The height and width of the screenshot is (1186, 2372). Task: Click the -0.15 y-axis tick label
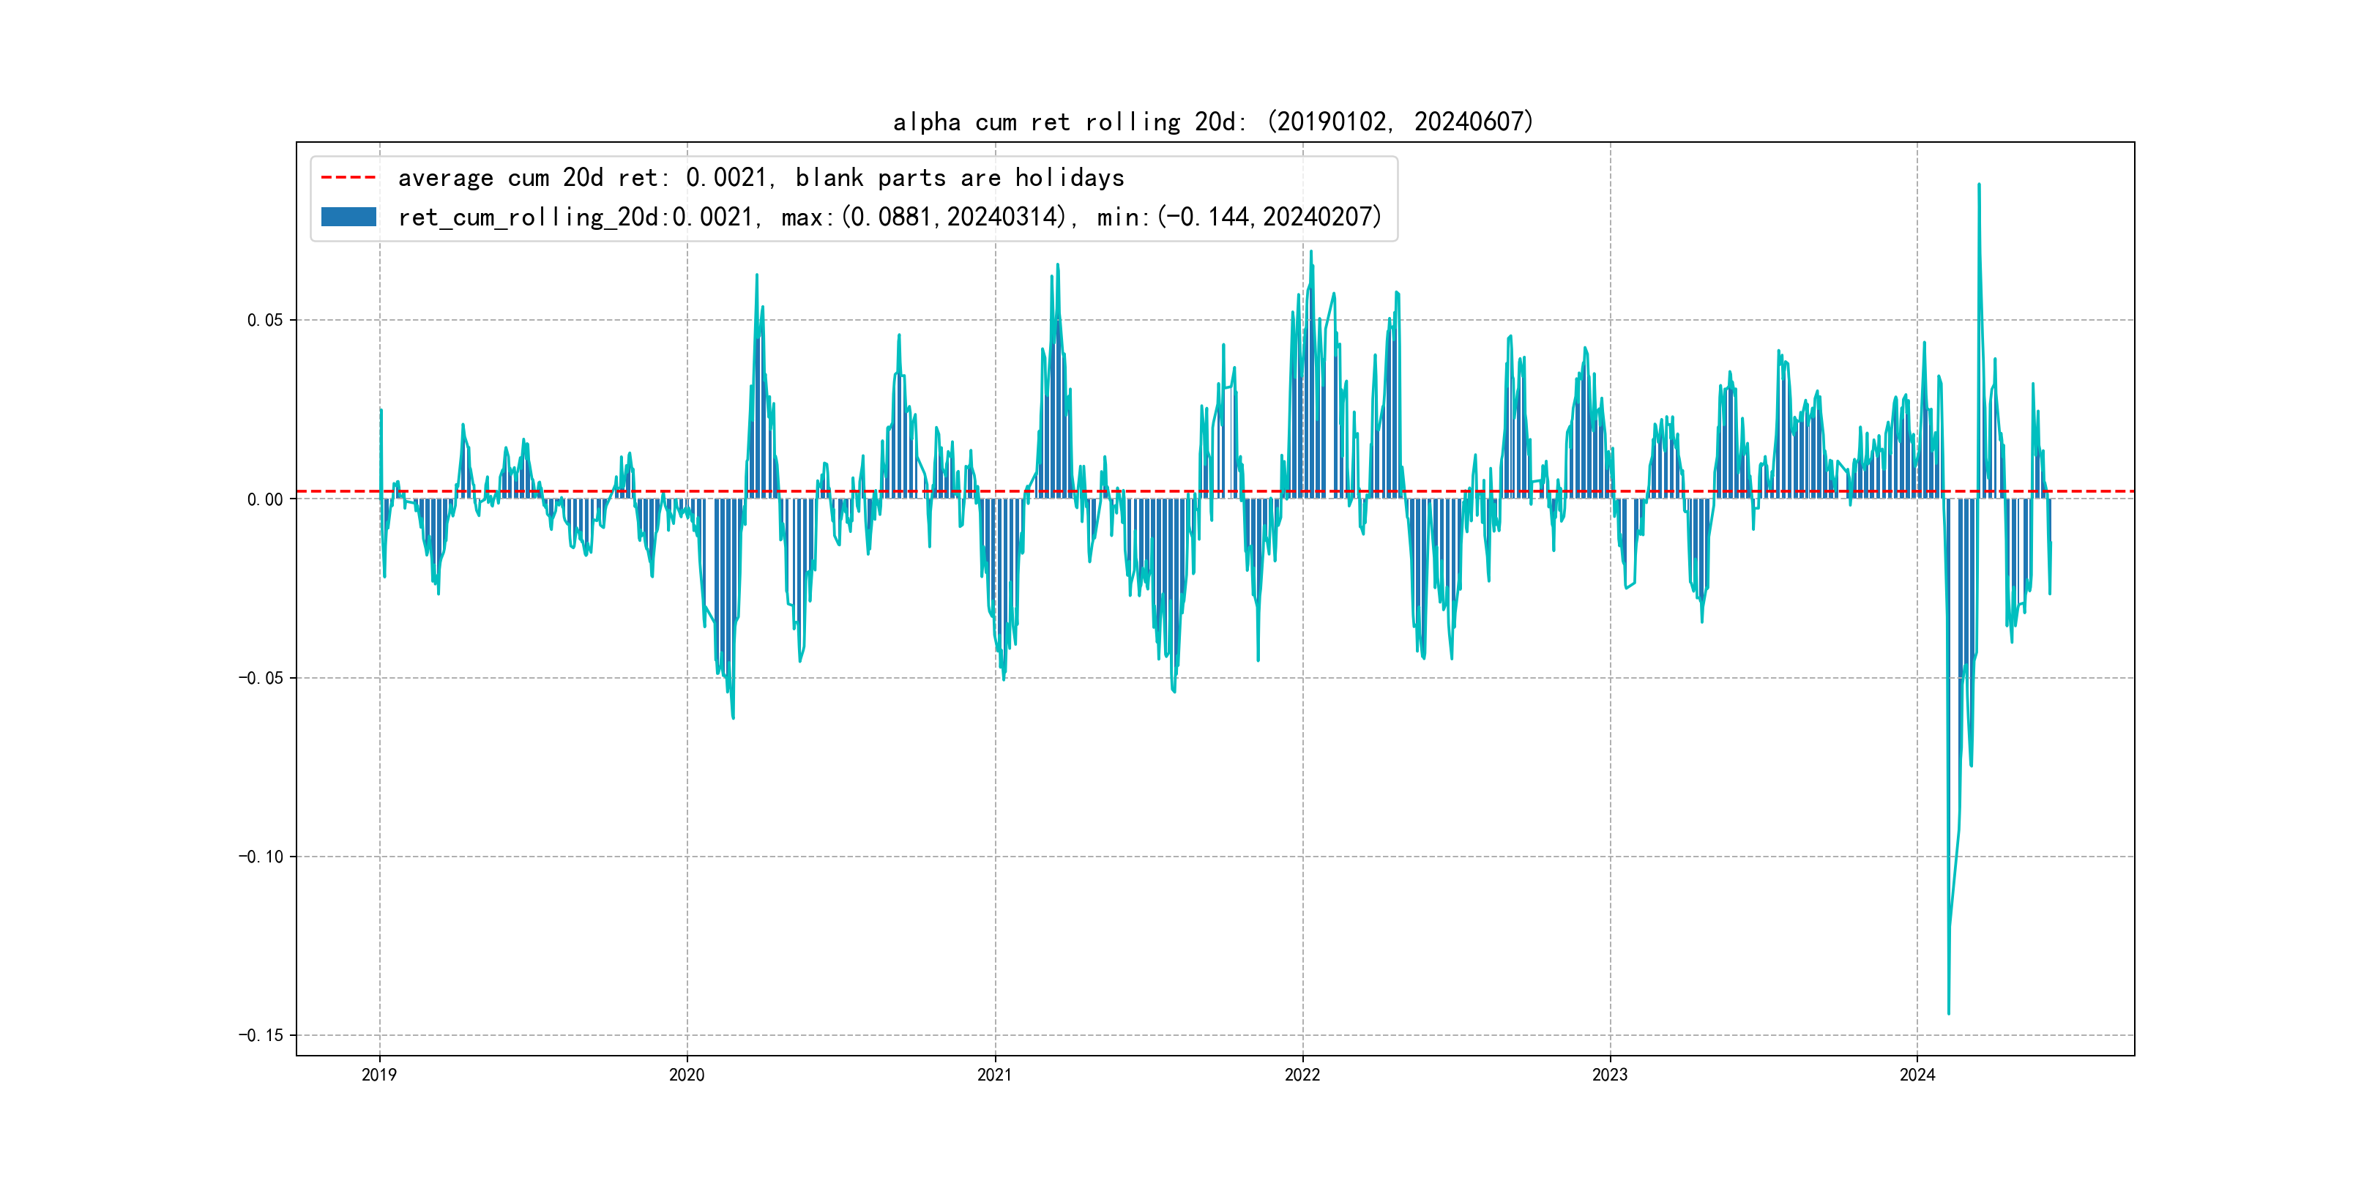click(x=261, y=1035)
